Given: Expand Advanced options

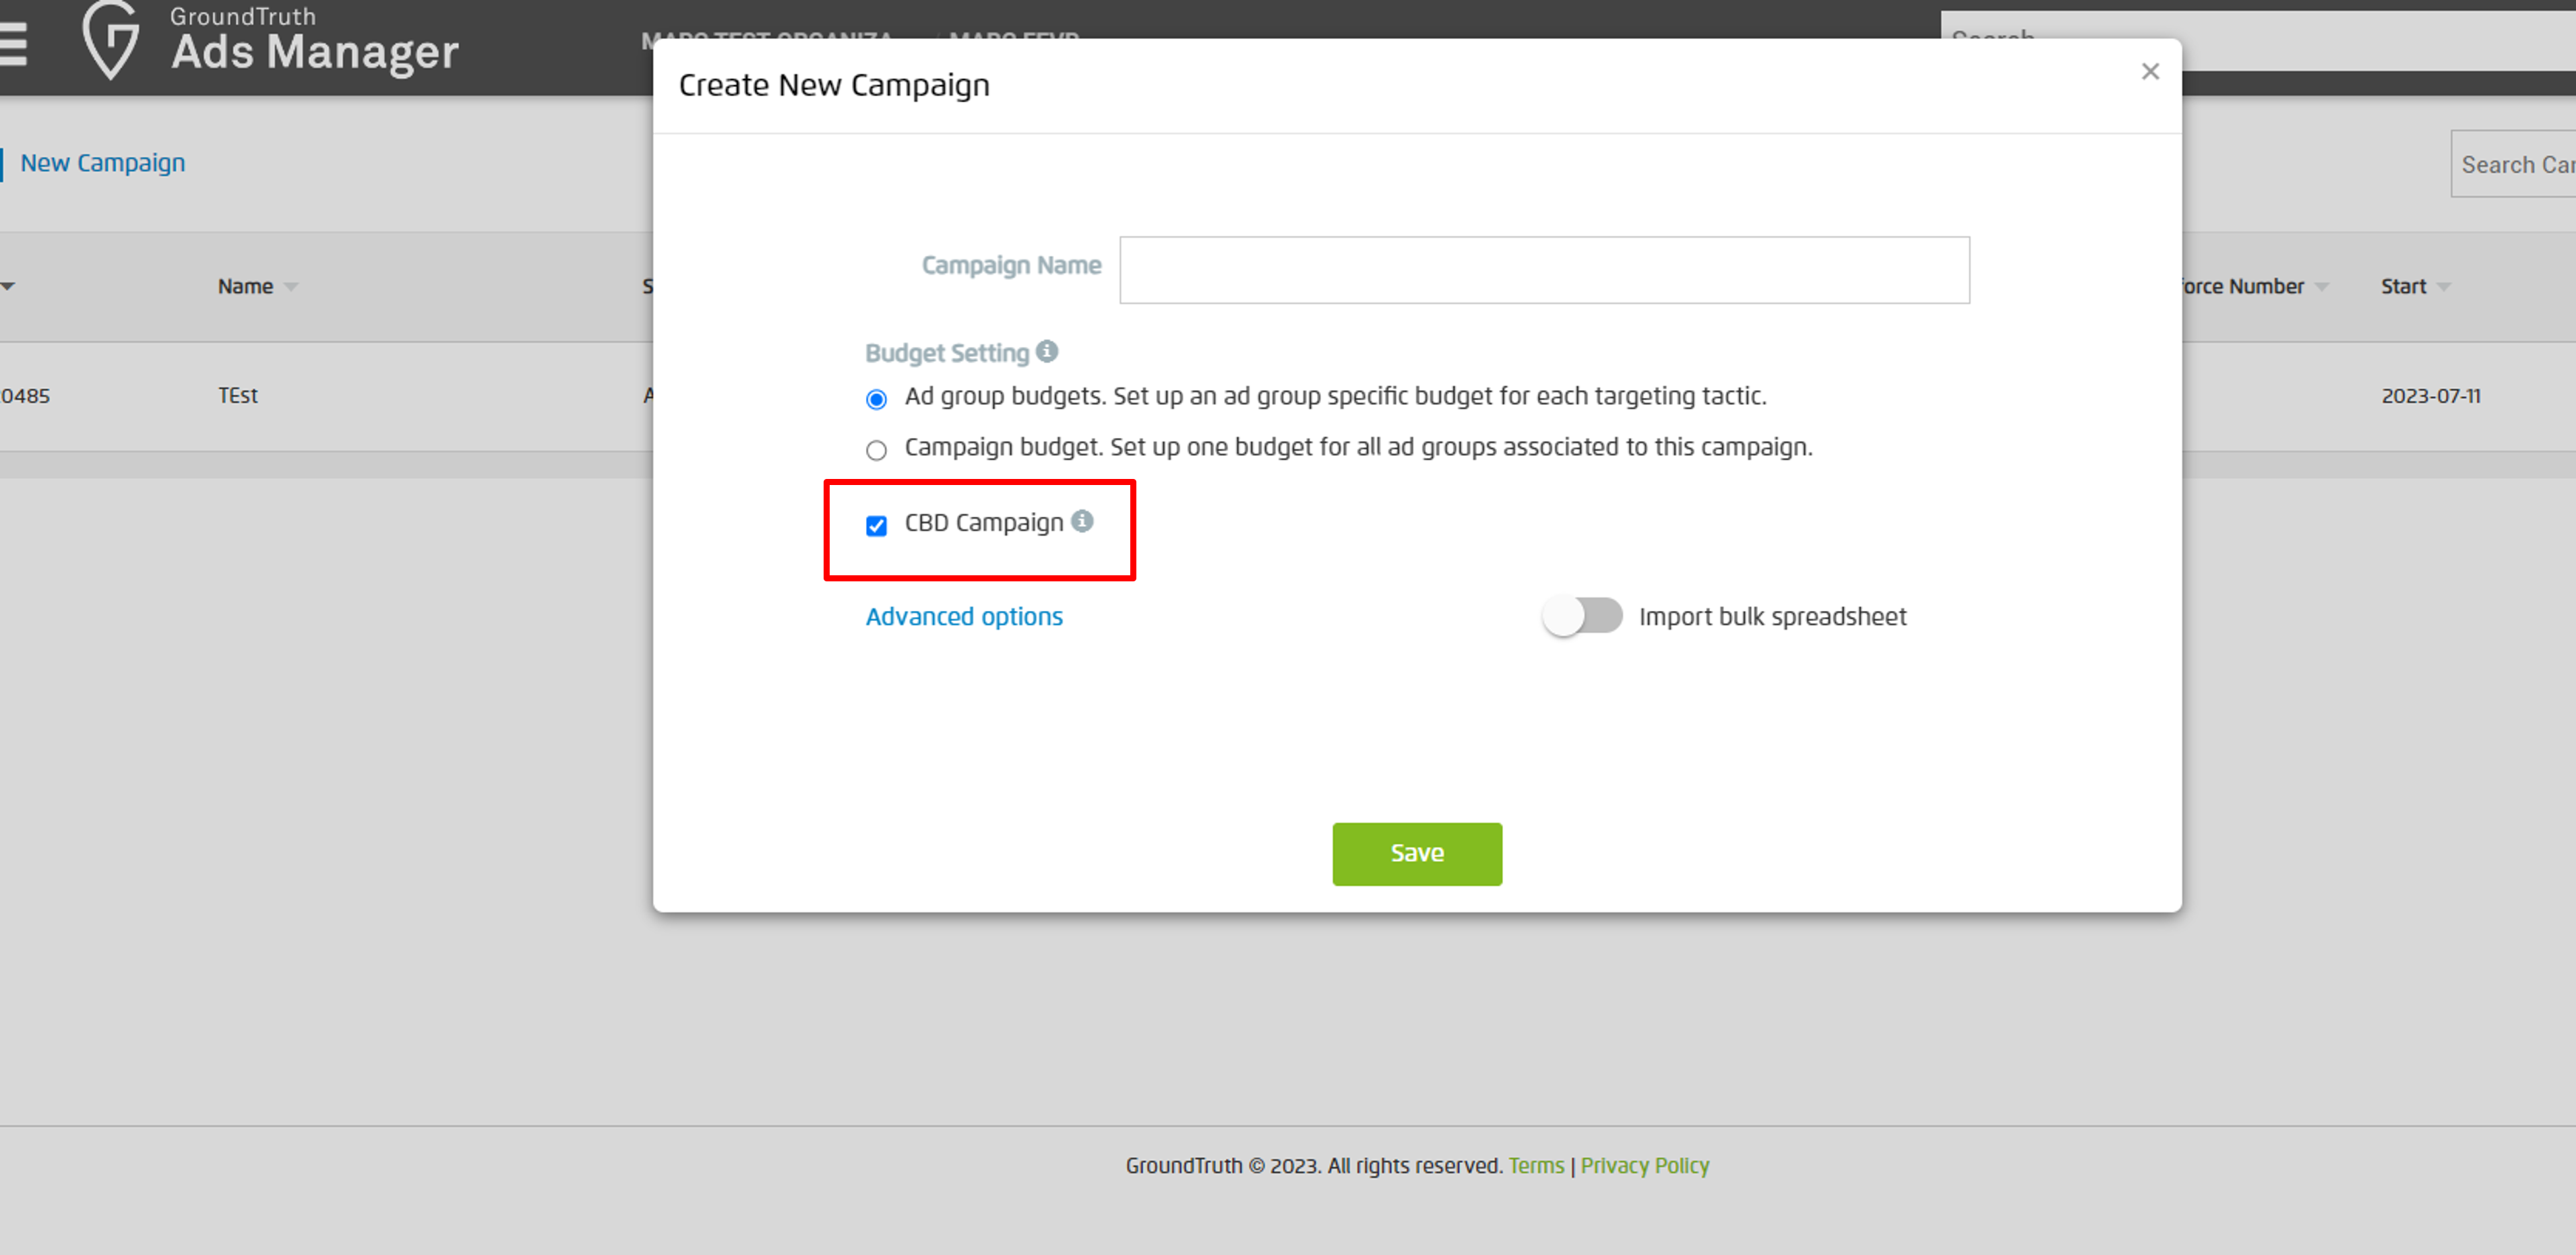Looking at the screenshot, I should coord(964,616).
